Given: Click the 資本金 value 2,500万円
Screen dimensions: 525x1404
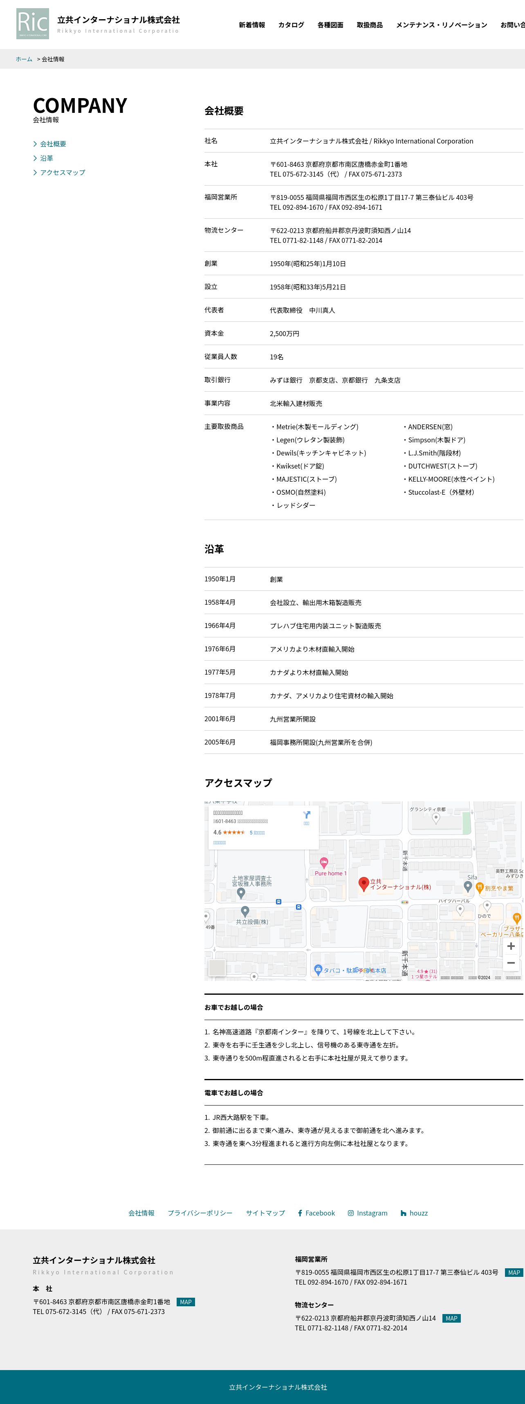Looking at the screenshot, I should click(285, 334).
